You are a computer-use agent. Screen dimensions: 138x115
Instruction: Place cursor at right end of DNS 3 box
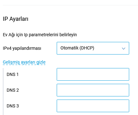[x=127, y=106]
